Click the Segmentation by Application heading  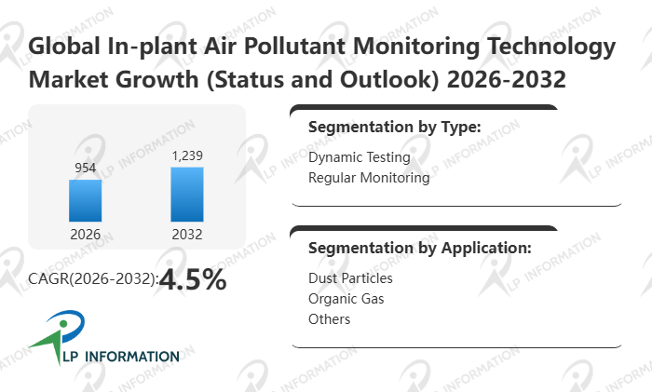point(419,249)
